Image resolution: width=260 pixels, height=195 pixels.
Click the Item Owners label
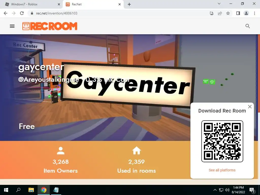click(x=60, y=171)
